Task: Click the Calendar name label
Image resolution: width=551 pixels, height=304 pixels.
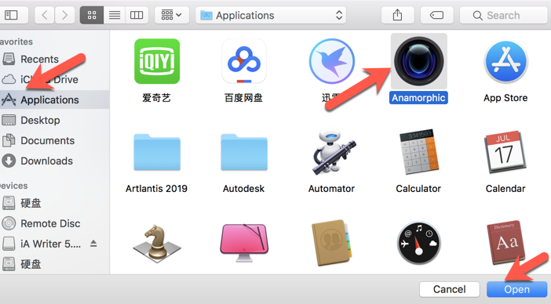Action: click(x=505, y=188)
